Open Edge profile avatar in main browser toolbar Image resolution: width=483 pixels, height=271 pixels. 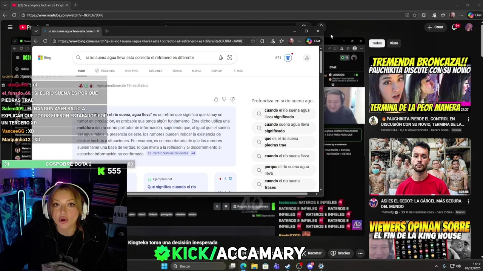point(452,15)
